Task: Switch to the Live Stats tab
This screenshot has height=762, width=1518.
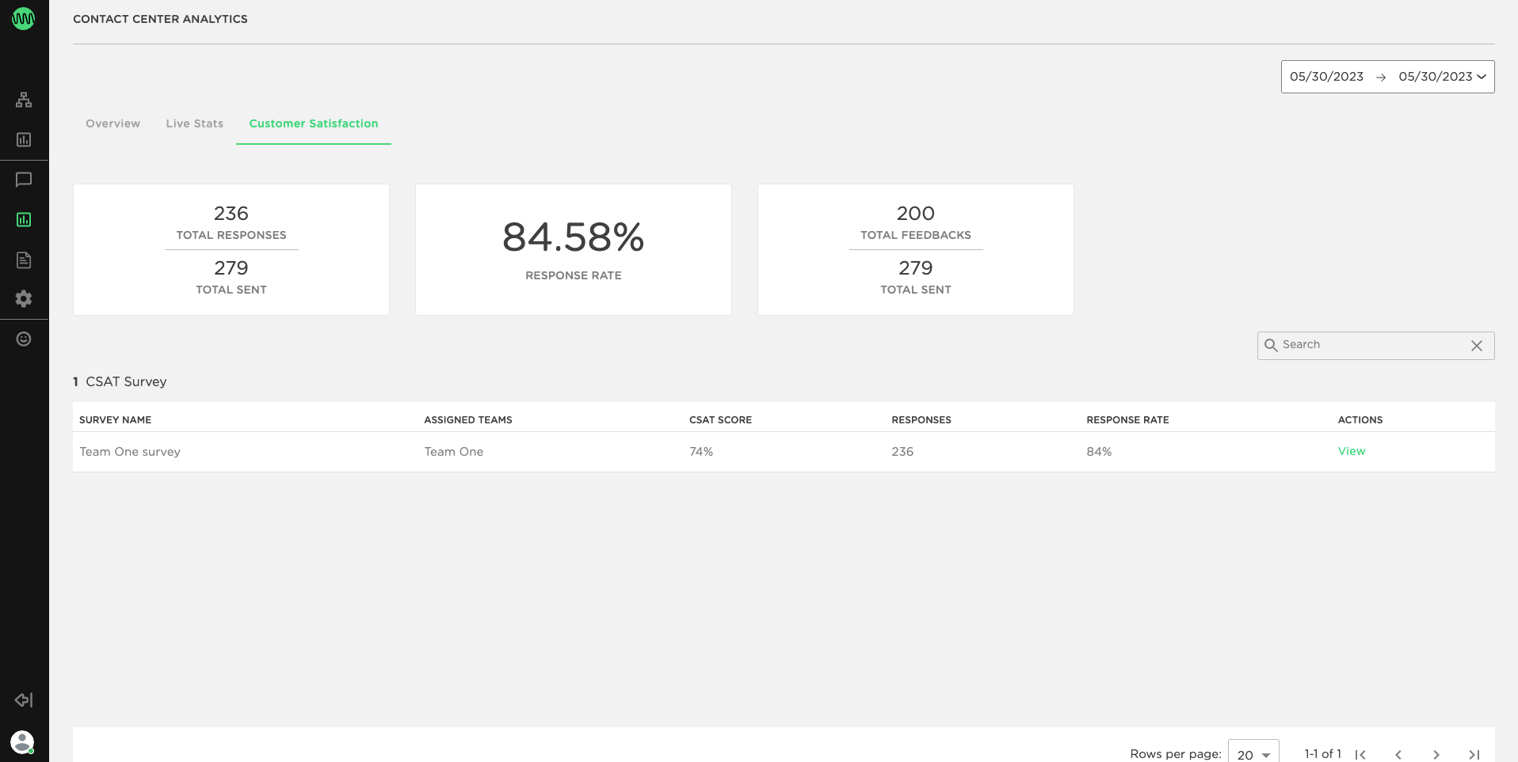Action: (194, 123)
